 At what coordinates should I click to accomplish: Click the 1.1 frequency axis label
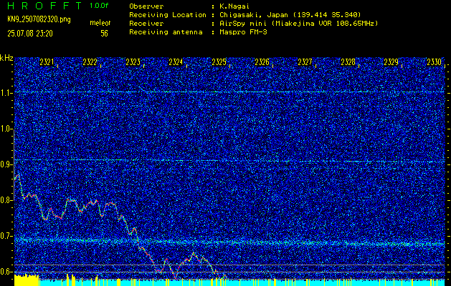point(6,93)
